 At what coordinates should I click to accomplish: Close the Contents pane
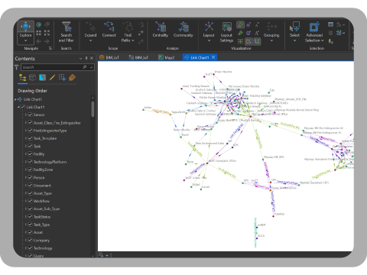pyautogui.click(x=92, y=58)
